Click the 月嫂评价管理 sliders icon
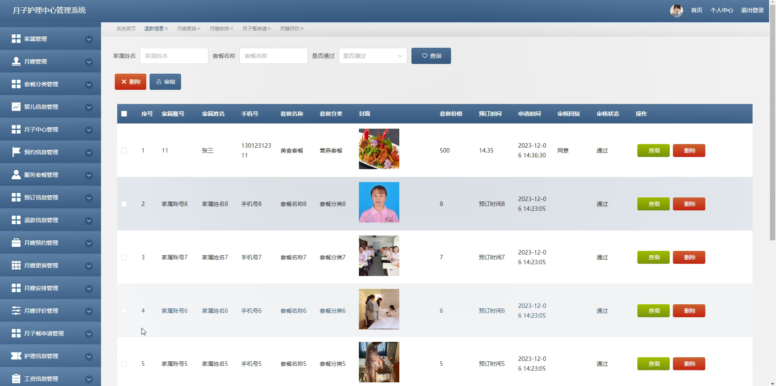The height and width of the screenshot is (386, 776). pos(16,311)
